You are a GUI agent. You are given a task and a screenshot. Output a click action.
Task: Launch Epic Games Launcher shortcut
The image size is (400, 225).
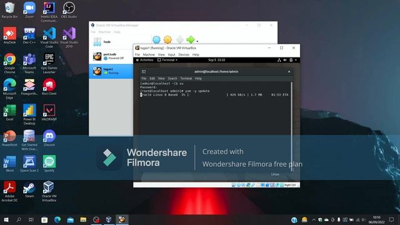[x=49, y=63]
